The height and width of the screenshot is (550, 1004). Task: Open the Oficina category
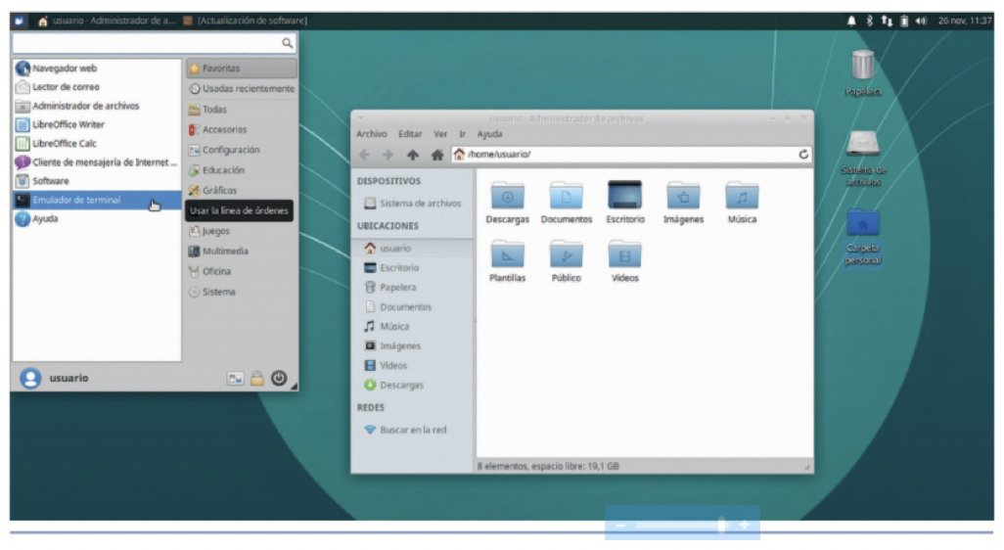point(242,271)
